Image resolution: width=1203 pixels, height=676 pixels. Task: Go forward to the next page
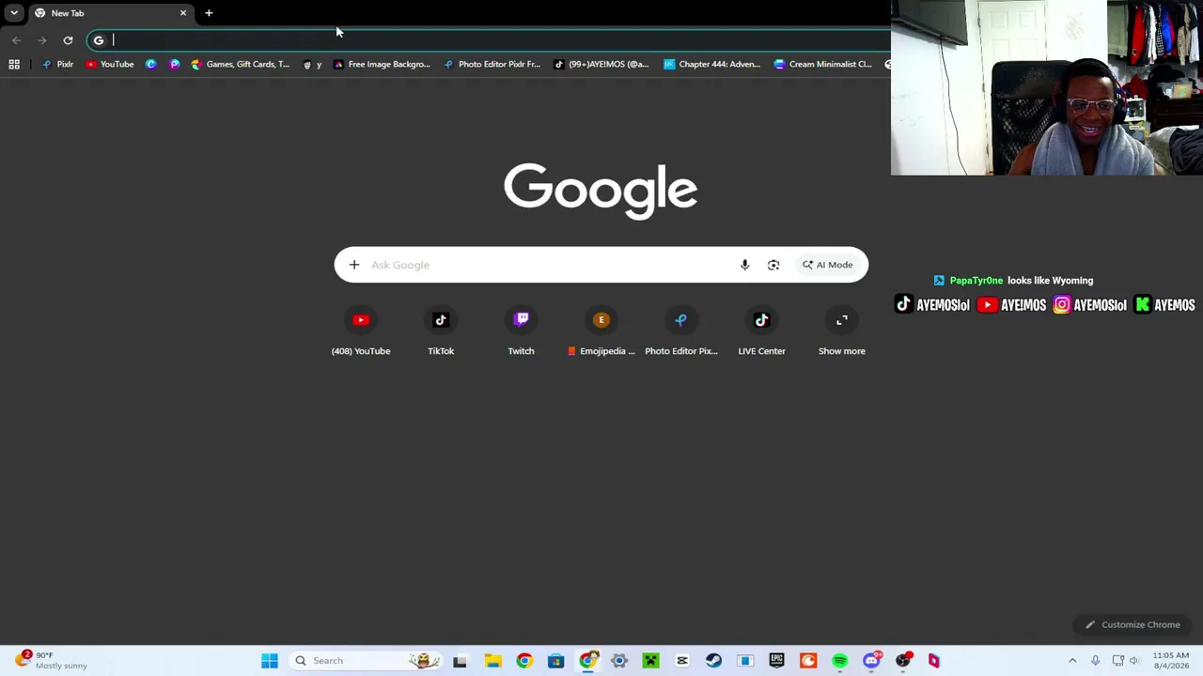tap(42, 40)
